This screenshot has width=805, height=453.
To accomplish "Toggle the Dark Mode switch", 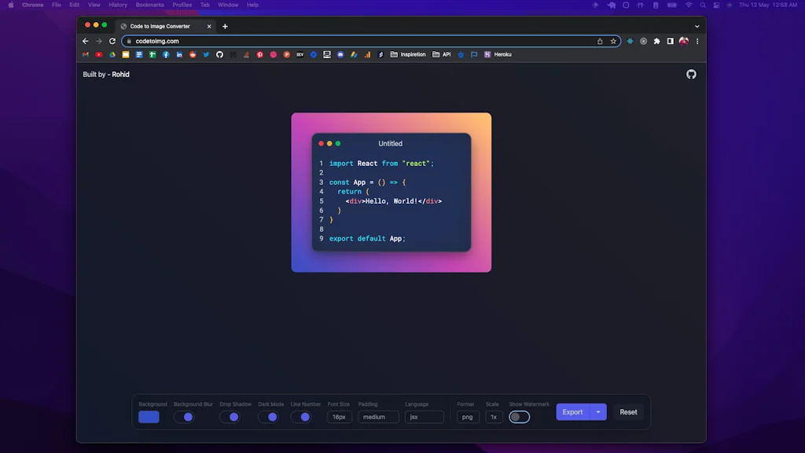I will coord(270,417).
